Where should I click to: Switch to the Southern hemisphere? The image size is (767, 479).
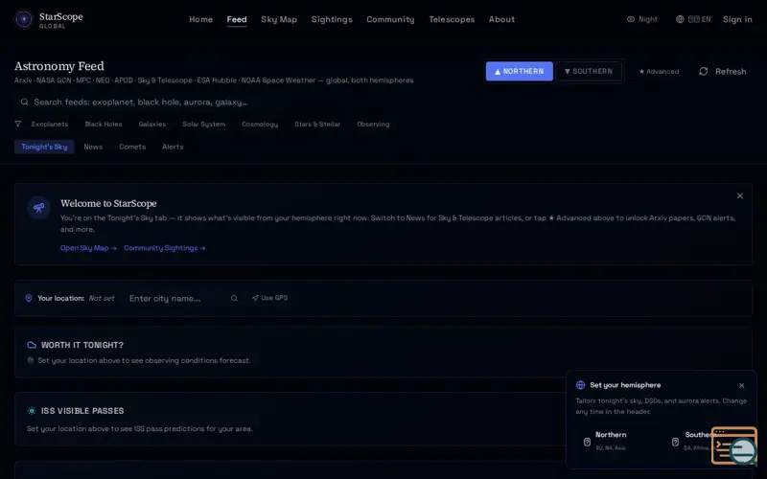589,71
